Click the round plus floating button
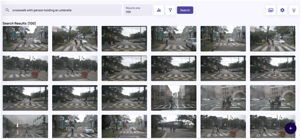Screen dimensions: 301x139 pos(291,128)
